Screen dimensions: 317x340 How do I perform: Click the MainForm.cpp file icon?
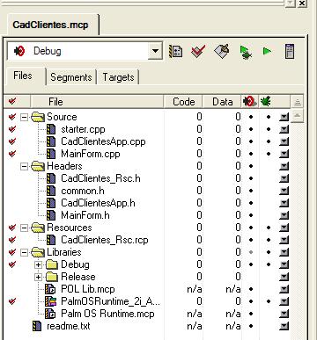51,154
